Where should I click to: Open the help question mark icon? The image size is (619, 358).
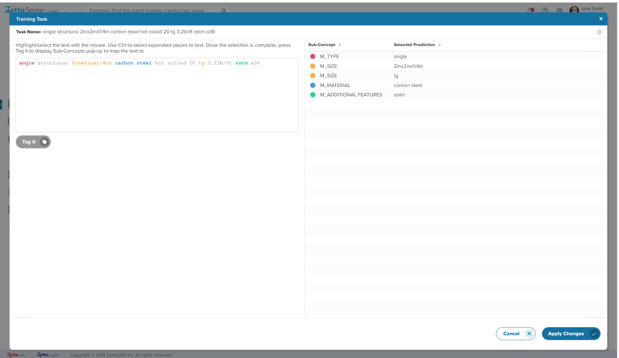tap(545, 10)
